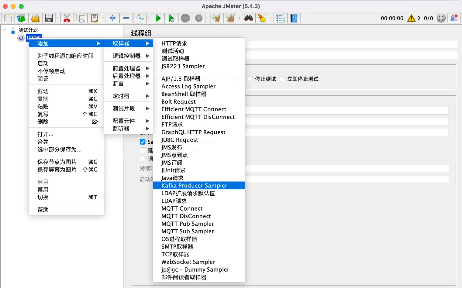The image size is (462, 288).
Task: Select 验证 in context menu
Action: [67, 79]
